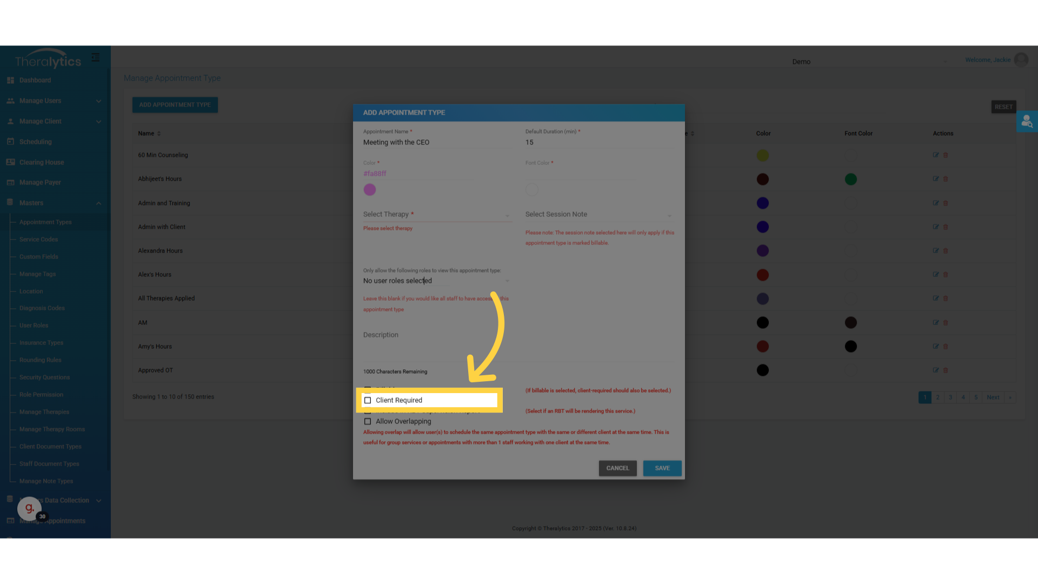Screen dimensions: 1038x584
Task: Collapse the Masters sidebar section
Action: 98,203
